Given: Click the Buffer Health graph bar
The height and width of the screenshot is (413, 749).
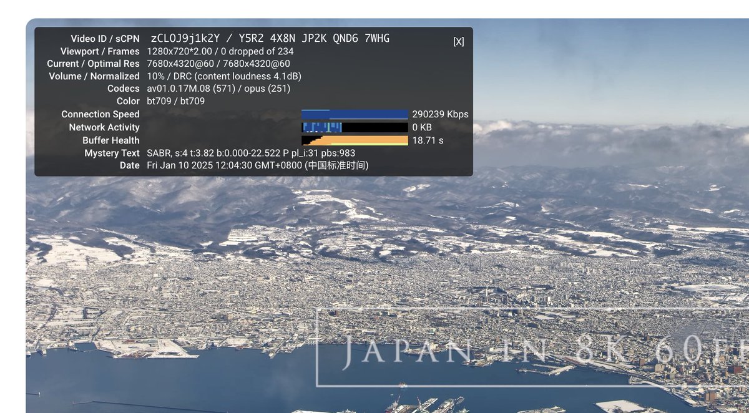Looking at the screenshot, I should pos(355,140).
